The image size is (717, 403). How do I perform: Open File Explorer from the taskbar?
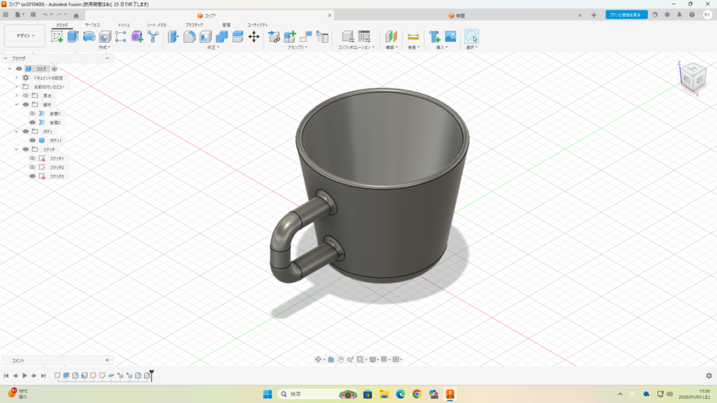tap(384, 394)
